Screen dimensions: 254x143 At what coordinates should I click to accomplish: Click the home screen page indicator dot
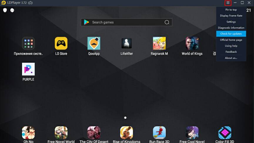click(125, 118)
